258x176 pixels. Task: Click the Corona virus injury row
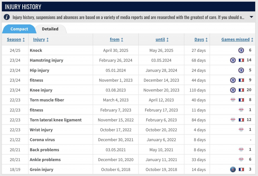coord(42,140)
